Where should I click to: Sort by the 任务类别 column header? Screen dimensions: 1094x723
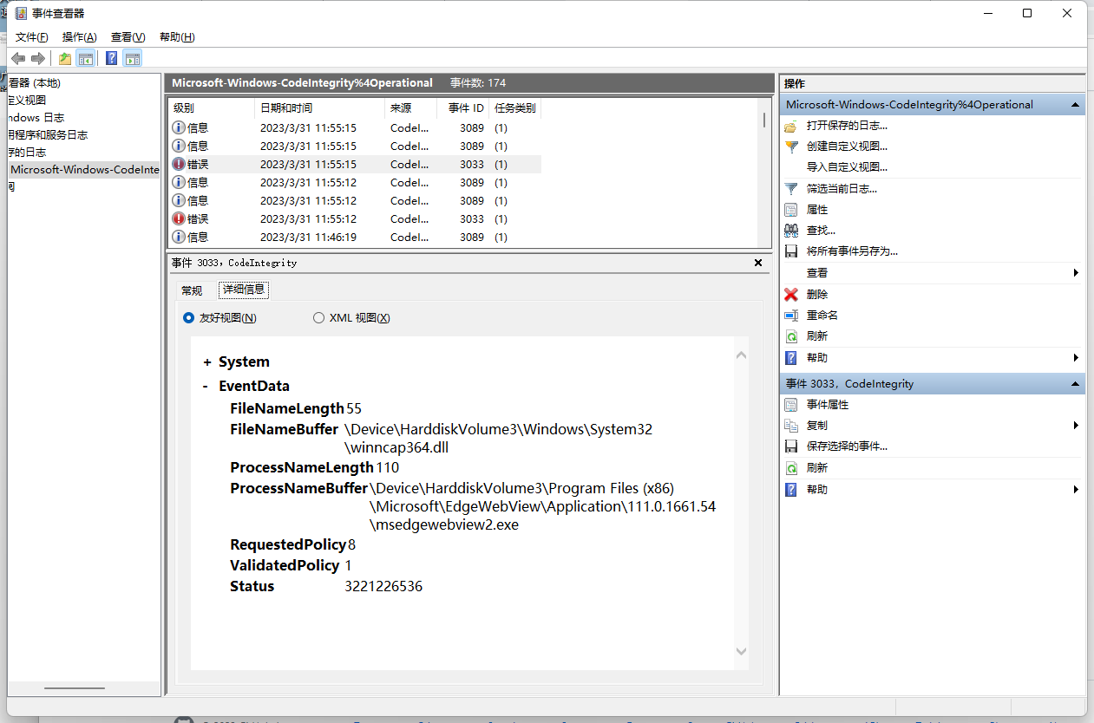(514, 108)
